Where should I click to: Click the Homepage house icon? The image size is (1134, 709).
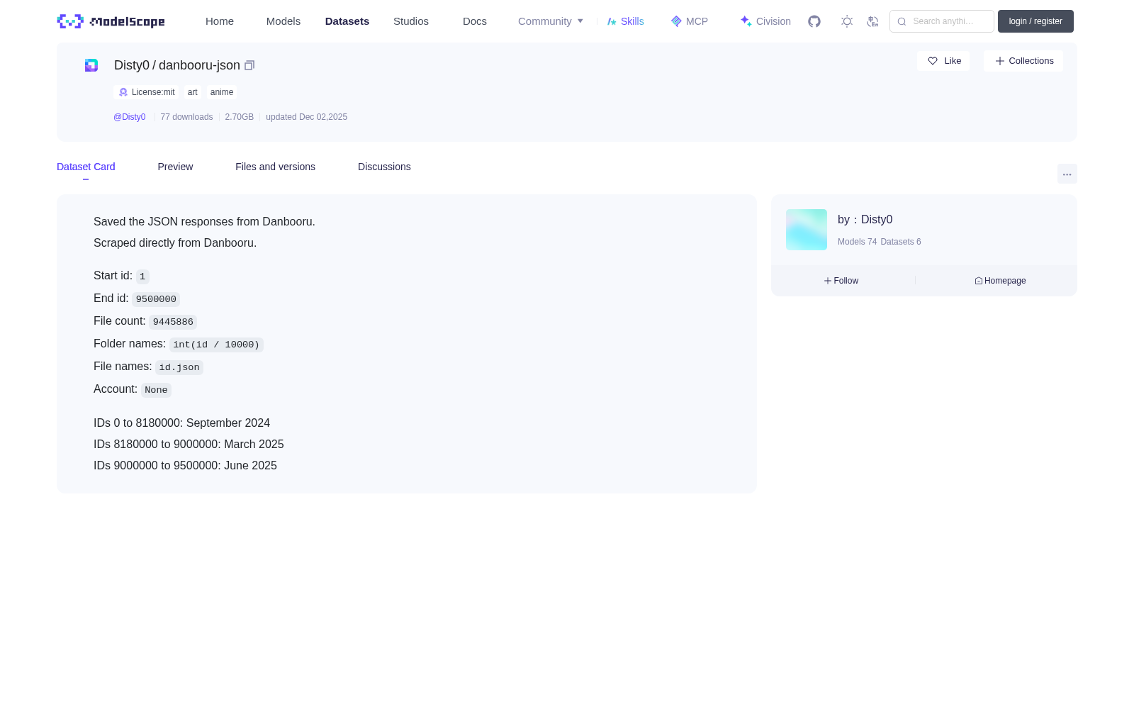pos(979,281)
